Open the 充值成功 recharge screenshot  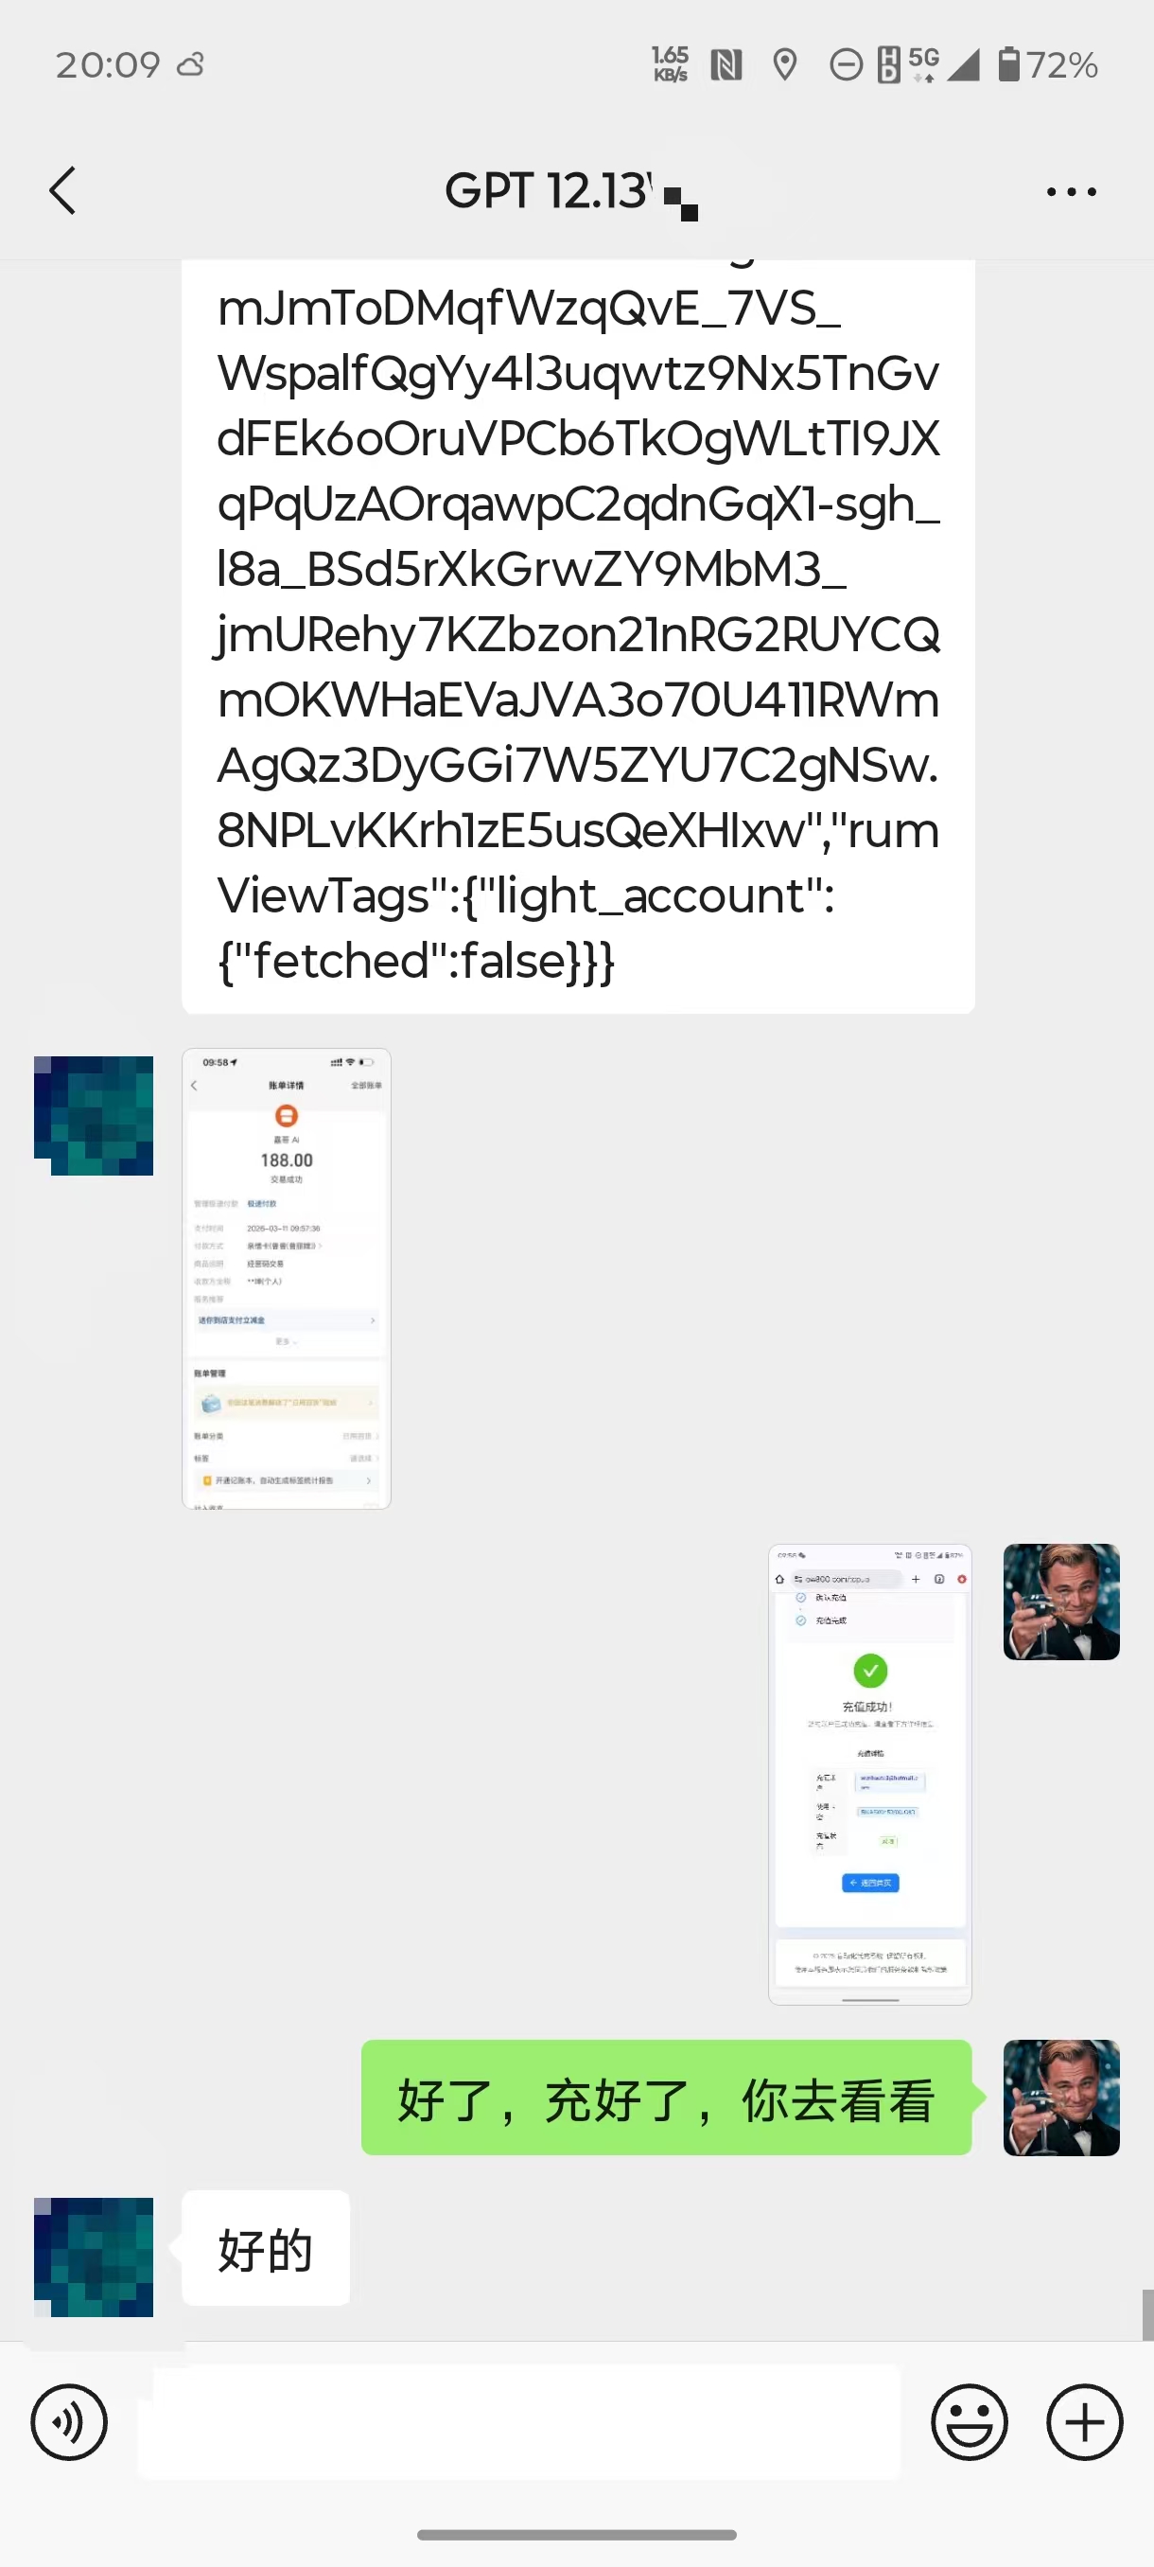869,1774
